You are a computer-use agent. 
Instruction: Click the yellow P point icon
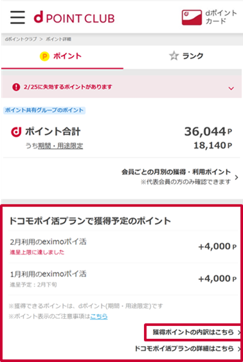pos(44,56)
